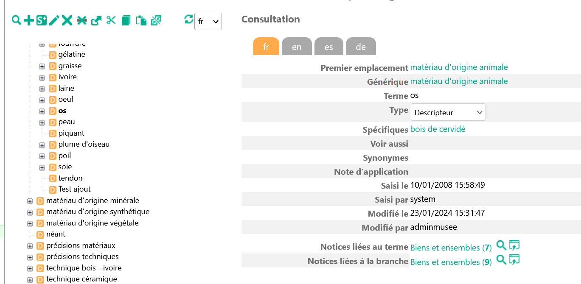Click the D icon next to tendon

pyautogui.click(x=53, y=178)
